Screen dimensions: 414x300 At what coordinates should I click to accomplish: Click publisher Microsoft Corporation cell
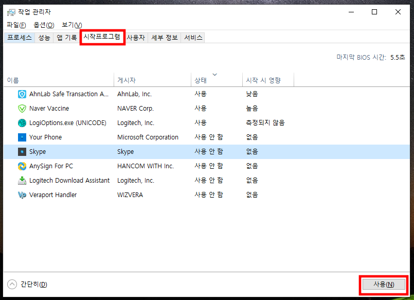click(148, 137)
